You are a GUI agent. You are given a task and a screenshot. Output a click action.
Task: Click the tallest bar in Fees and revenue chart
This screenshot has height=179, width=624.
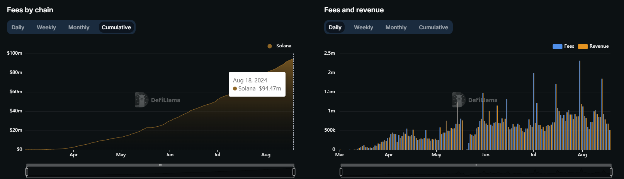580,104
